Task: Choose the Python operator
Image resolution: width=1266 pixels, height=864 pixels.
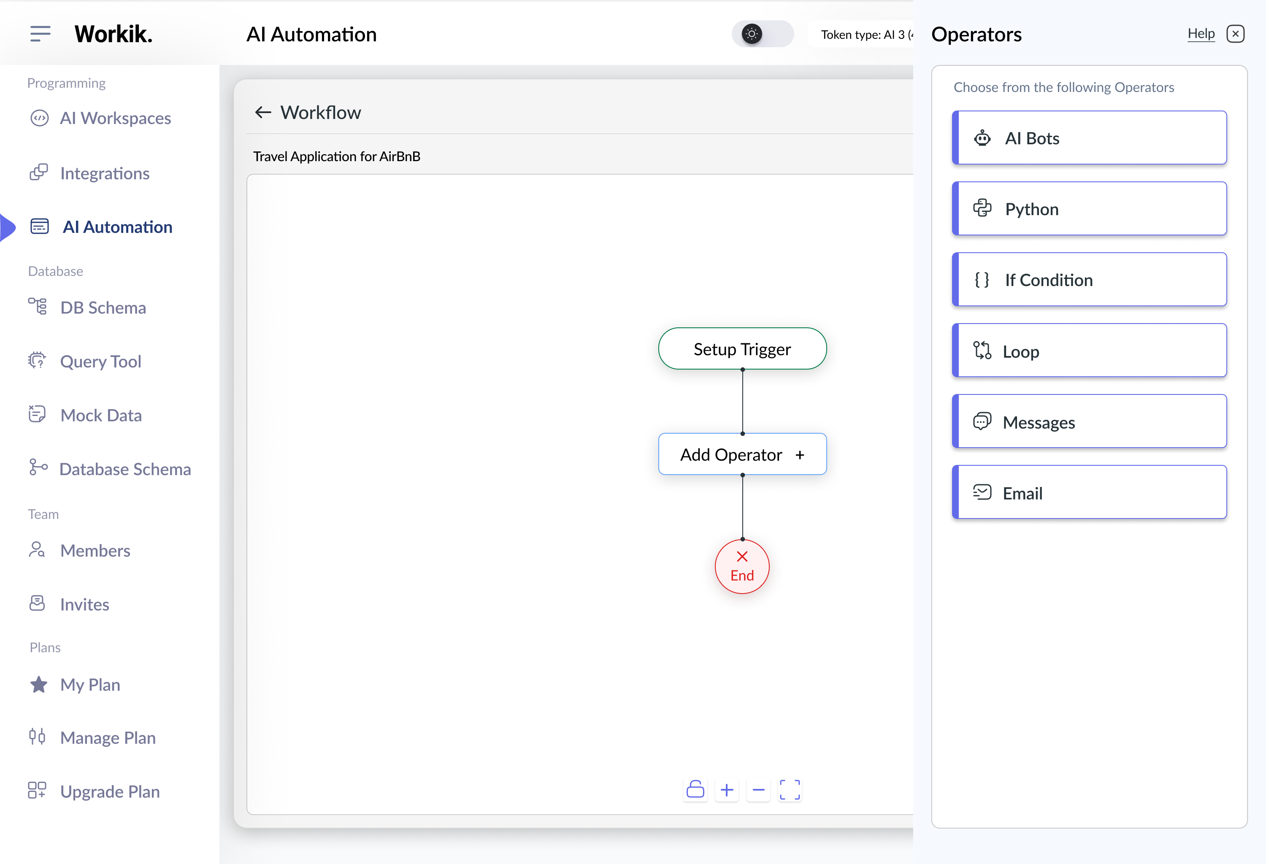Action: click(1090, 208)
